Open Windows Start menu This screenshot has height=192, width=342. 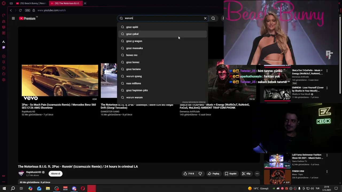pos(4,189)
